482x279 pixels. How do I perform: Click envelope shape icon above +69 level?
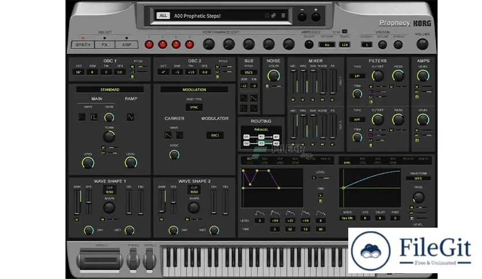[305, 213]
